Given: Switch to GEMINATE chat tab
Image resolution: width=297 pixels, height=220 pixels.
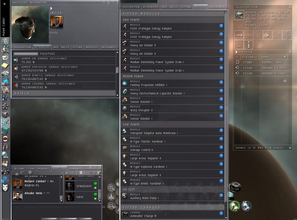Looking at the screenshot, I should pos(75,168).
